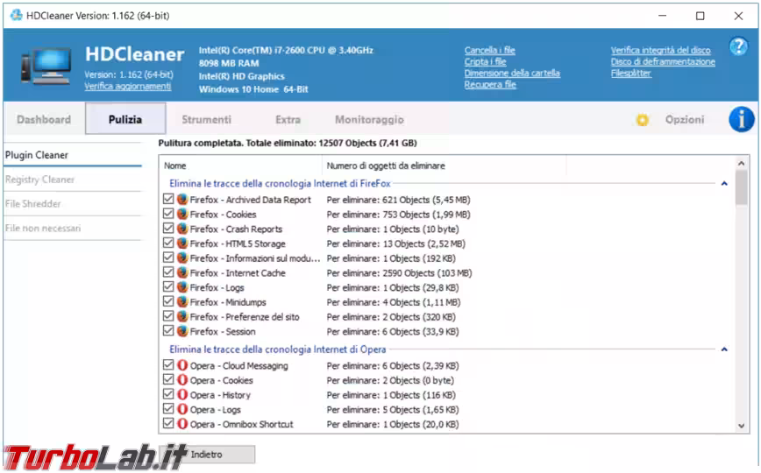Click the Verifica aggiornamenti link
Viewport: 761px width, 473px height.
point(128,87)
